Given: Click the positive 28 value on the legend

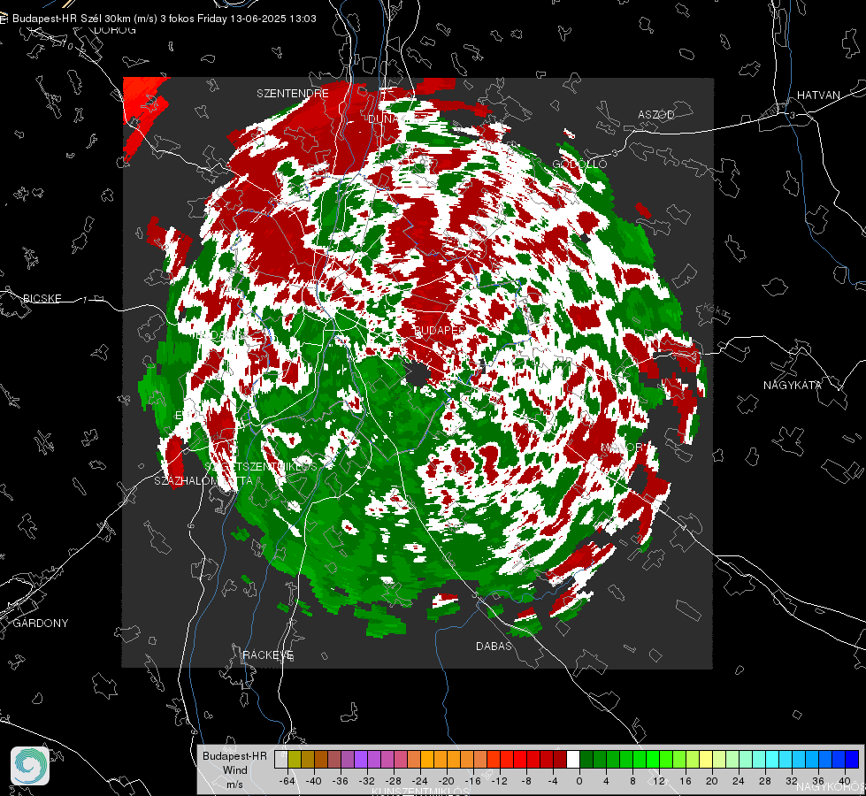Looking at the screenshot, I should 765,781.
